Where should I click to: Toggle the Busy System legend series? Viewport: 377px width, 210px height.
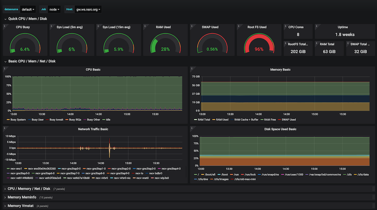(18, 120)
